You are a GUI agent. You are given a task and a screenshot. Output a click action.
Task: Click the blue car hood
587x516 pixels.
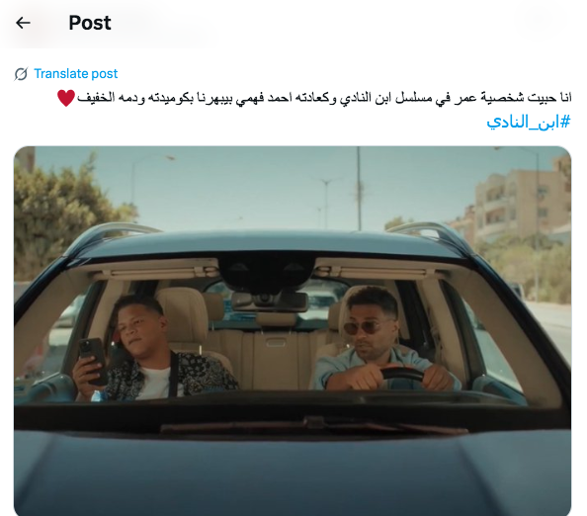(x=292, y=472)
